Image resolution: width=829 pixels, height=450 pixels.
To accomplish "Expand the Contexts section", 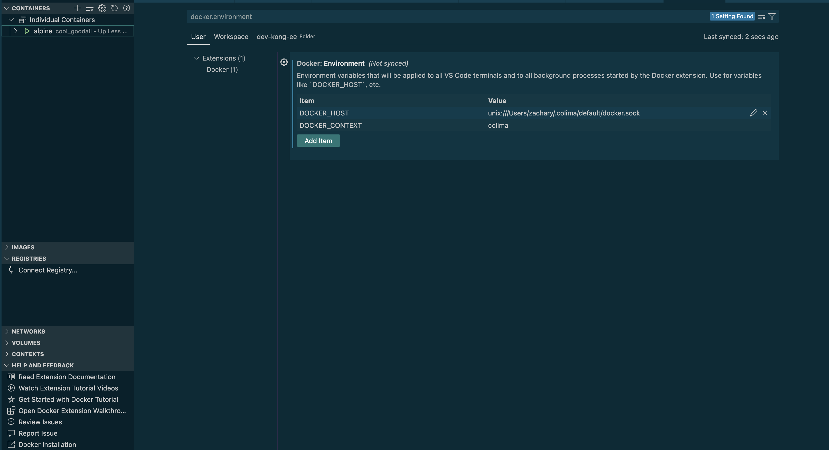I will pyautogui.click(x=6, y=354).
